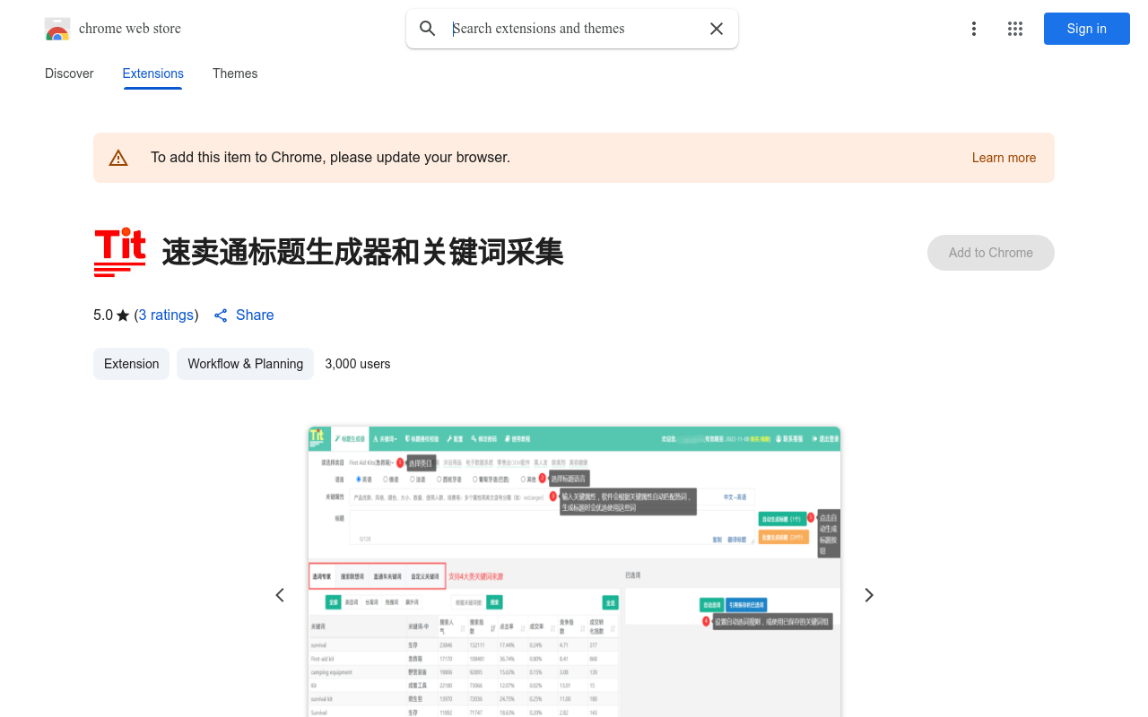
Task: Switch to the Discover tab
Action: tap(69, 73)
